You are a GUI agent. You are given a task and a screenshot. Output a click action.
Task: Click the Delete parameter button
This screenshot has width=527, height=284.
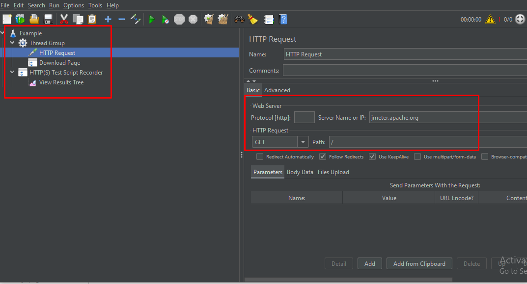tap(472, 263)
